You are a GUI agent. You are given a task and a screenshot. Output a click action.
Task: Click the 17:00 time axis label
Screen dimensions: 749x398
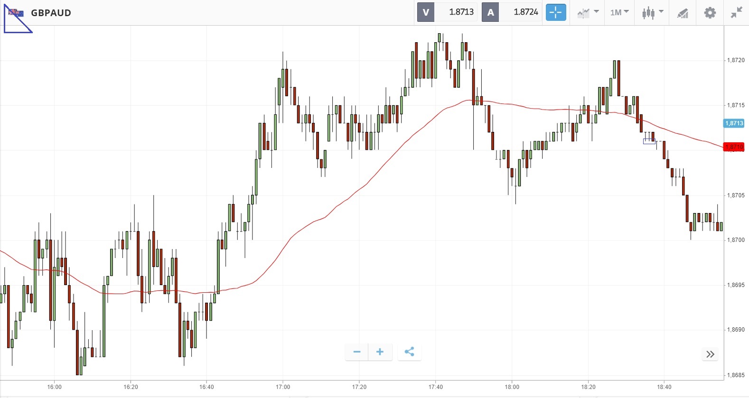coord(283,387)
